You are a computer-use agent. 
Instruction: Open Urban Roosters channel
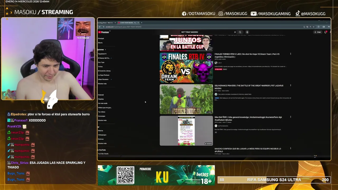[103, 79]
